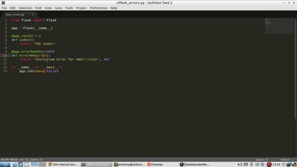Open the Help menu
Screen dimensions: 297x167
114,8
